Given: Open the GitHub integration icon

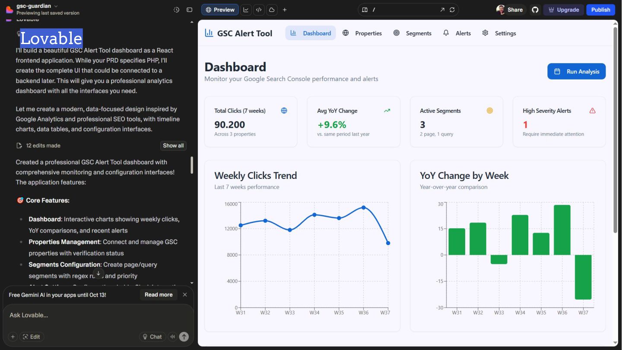Looking at the screenshot, I should point(535,10).
